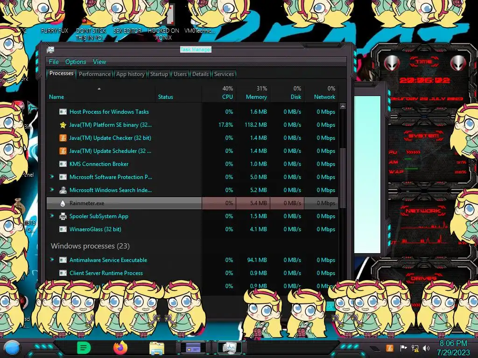Image resolution: width=478 pixels, height=358 pixels.
Task: Click the VM0Technic desktop shortcut label
Action: (200, 31)
